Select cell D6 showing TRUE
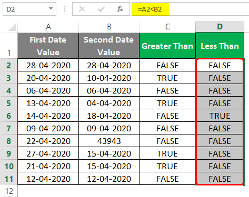Viewport: 249px width, 197px height. 220,116
